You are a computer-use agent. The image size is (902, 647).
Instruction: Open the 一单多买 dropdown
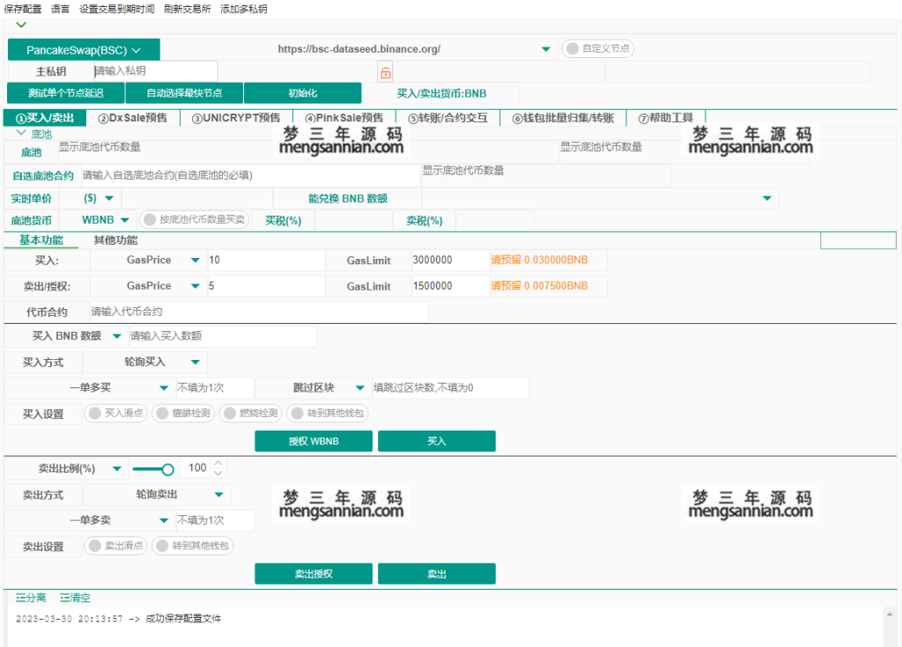point(164,387)
